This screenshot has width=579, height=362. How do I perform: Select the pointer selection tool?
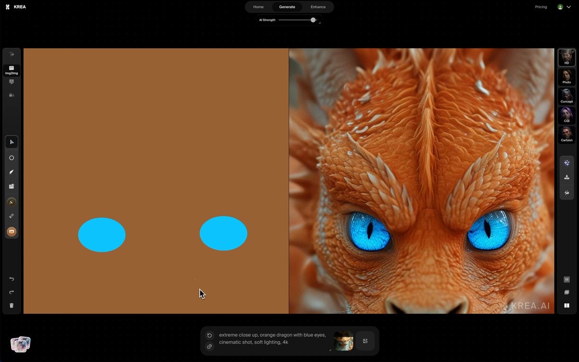(12, 142)
